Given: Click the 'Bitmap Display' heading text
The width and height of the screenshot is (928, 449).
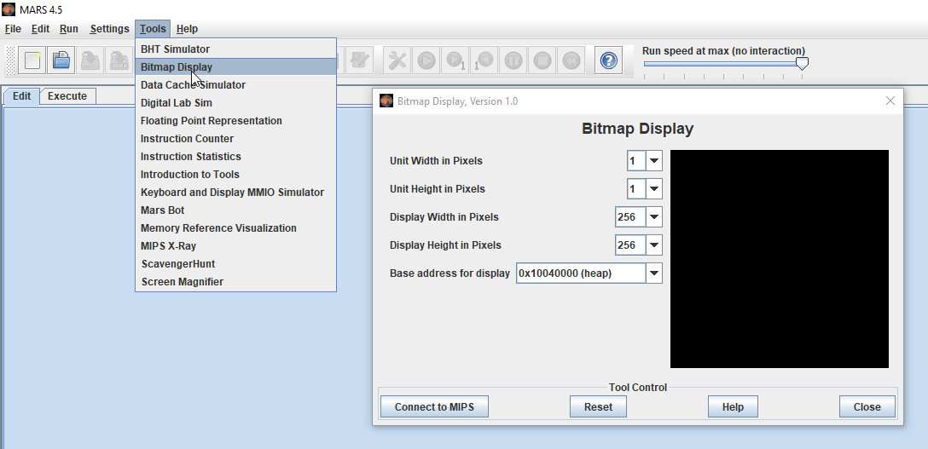Looking at the screenshot, I should point(637,129).
